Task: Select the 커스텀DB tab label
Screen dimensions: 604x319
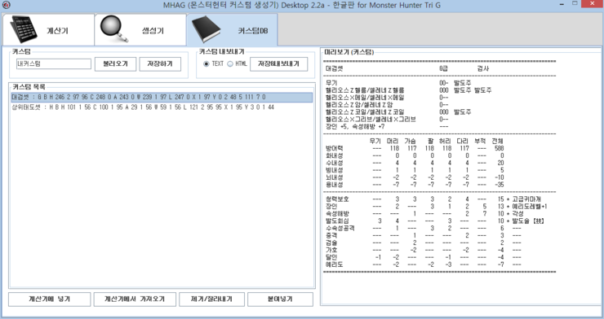Action: click(253, 31)
